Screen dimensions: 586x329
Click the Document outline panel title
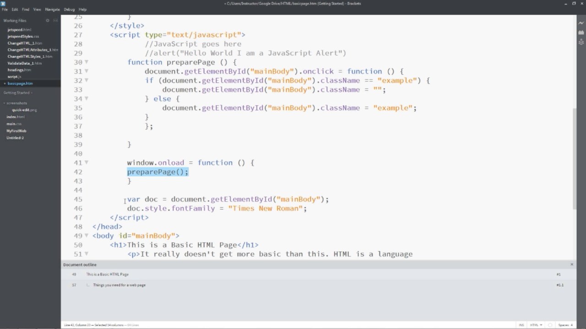[80, 265]
